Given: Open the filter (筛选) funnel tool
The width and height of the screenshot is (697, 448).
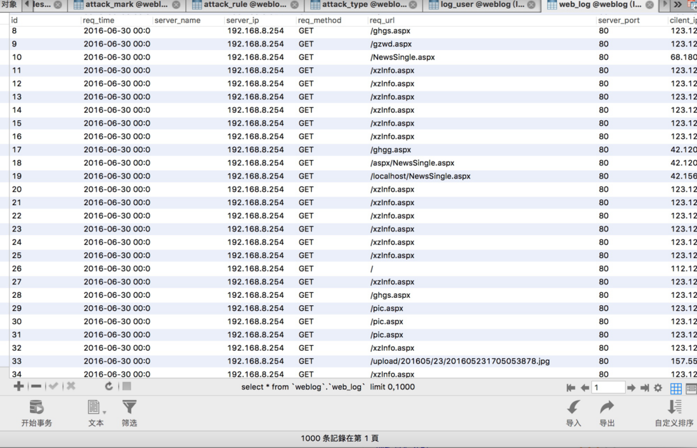Looking at the screenshot, I should [x=129, y=407].
